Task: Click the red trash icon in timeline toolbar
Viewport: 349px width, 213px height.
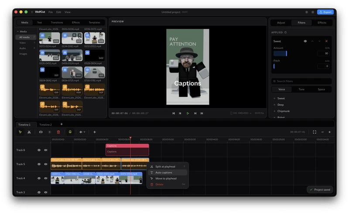Action: (x=58, y=132)
